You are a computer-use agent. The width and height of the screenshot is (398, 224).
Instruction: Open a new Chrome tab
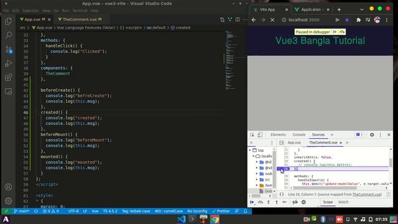coord(339,10)
